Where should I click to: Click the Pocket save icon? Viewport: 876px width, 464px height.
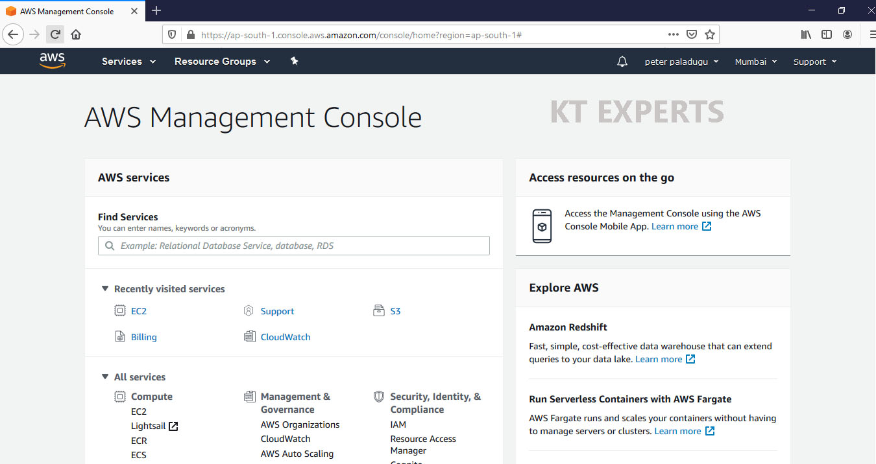point(692,34)
